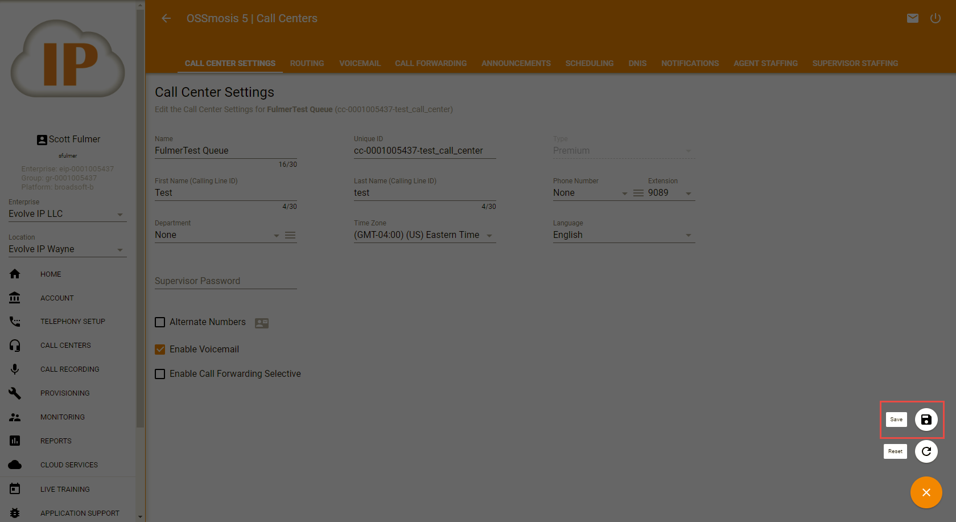This screenshot has width=956, height=522.
Task: Open the Department list menu icon
Action: (290, 235)
